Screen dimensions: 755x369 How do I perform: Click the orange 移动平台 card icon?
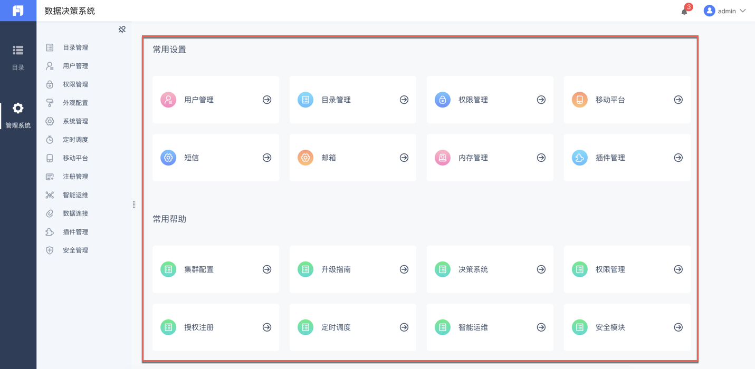(579, 100)
